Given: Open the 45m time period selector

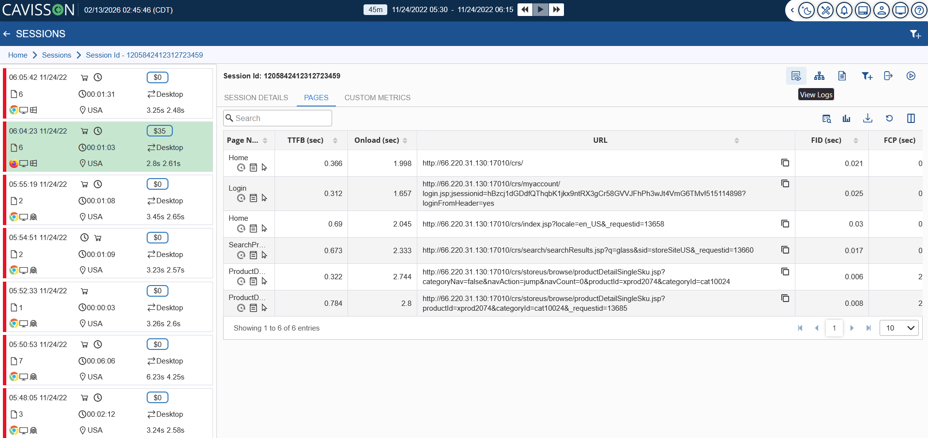Looking at the screenshot, I should click(375, 10).
